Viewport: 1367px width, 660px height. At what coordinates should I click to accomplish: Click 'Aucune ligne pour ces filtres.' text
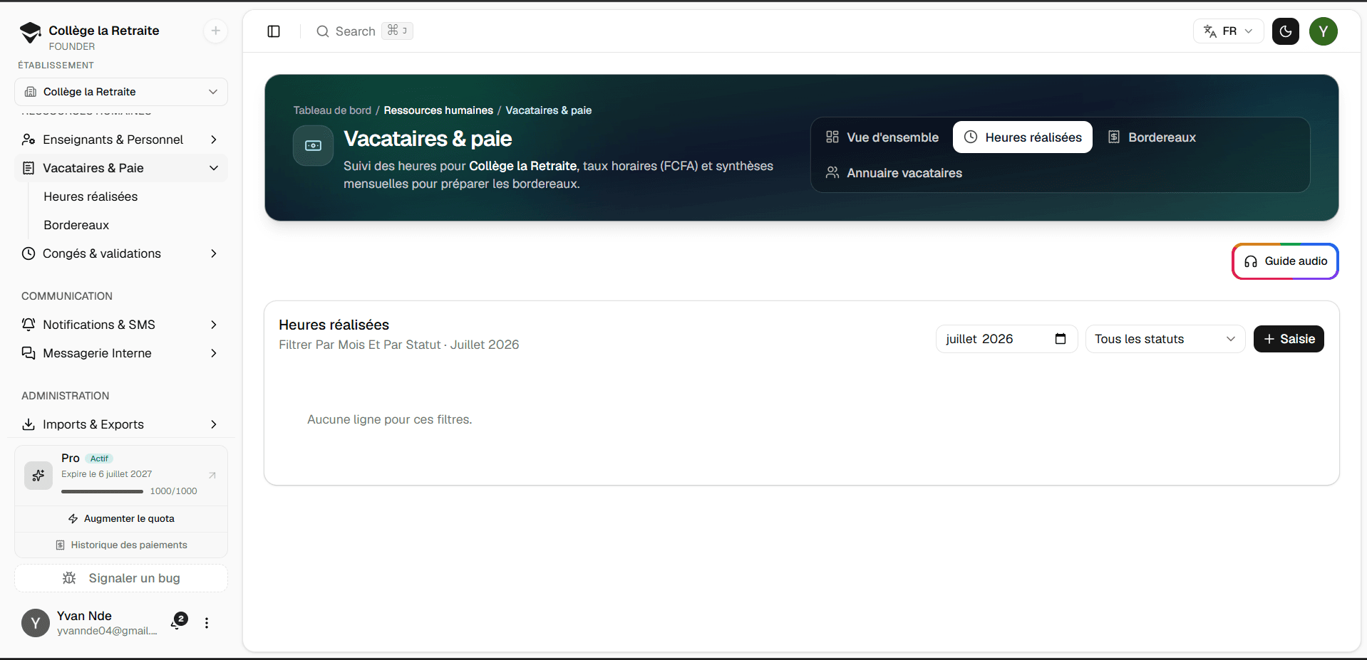[x=390, y=419]
